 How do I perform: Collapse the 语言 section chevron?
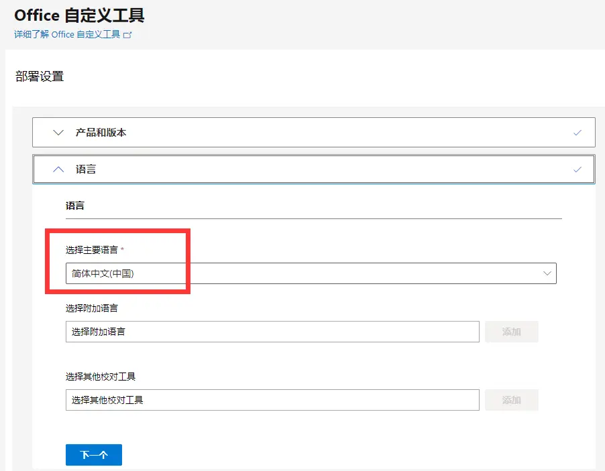58,170
